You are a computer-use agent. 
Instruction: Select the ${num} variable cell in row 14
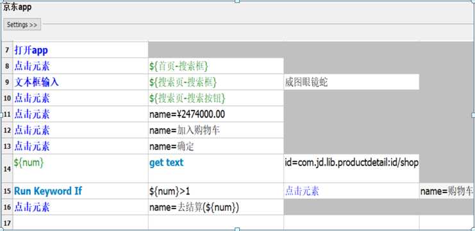tap(81, 169)
